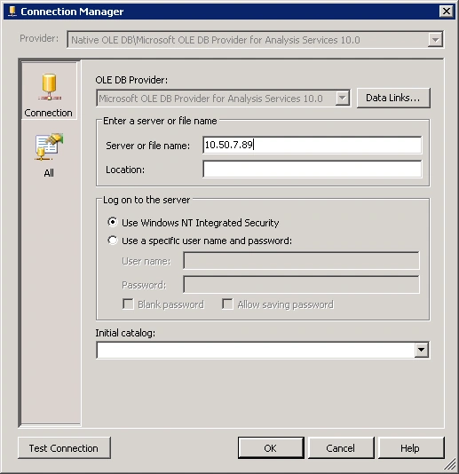Focus the Server or file name field
The height and width of the screenshot is (474, 459).
point(313,145)
